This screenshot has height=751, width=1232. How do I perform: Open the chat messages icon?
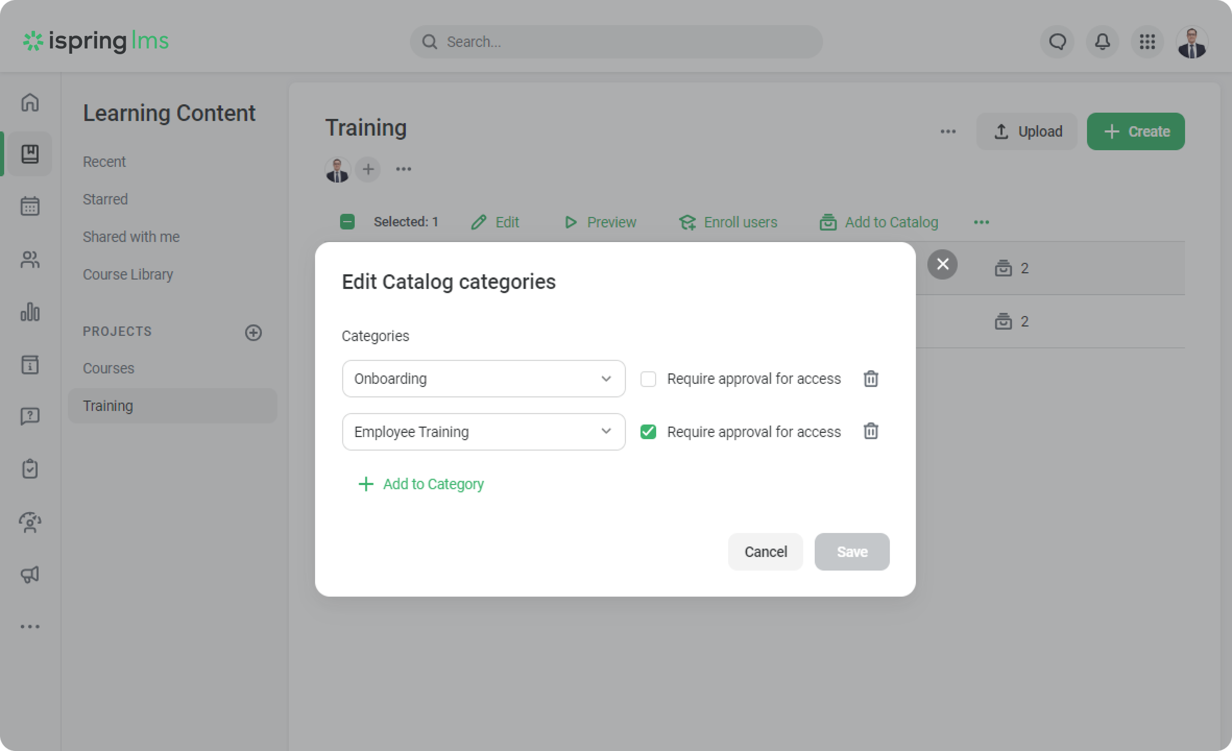(1057, 42)
